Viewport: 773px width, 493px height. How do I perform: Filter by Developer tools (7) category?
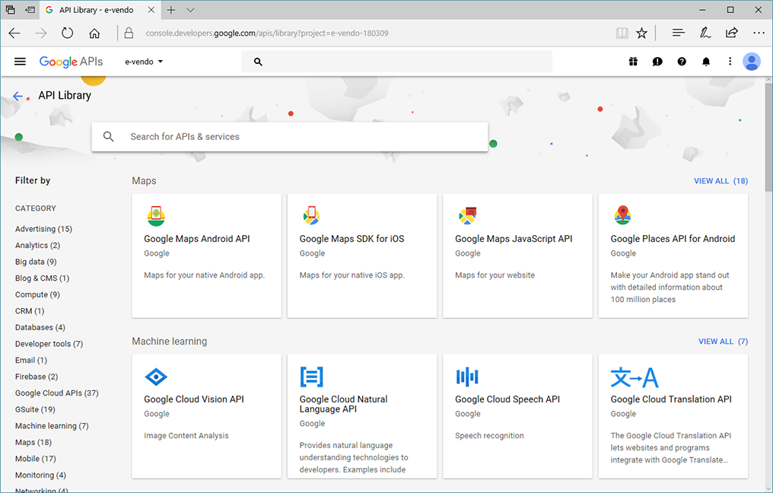49,344
